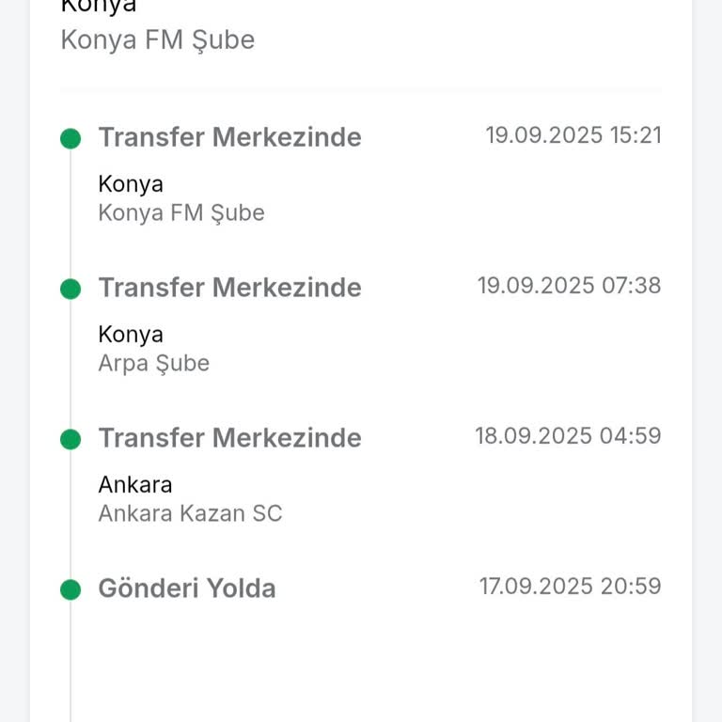Click the 18.09.2025 04:59 timestamp
Viewport: 722px width, 722px height.
(x=568, y=436)
